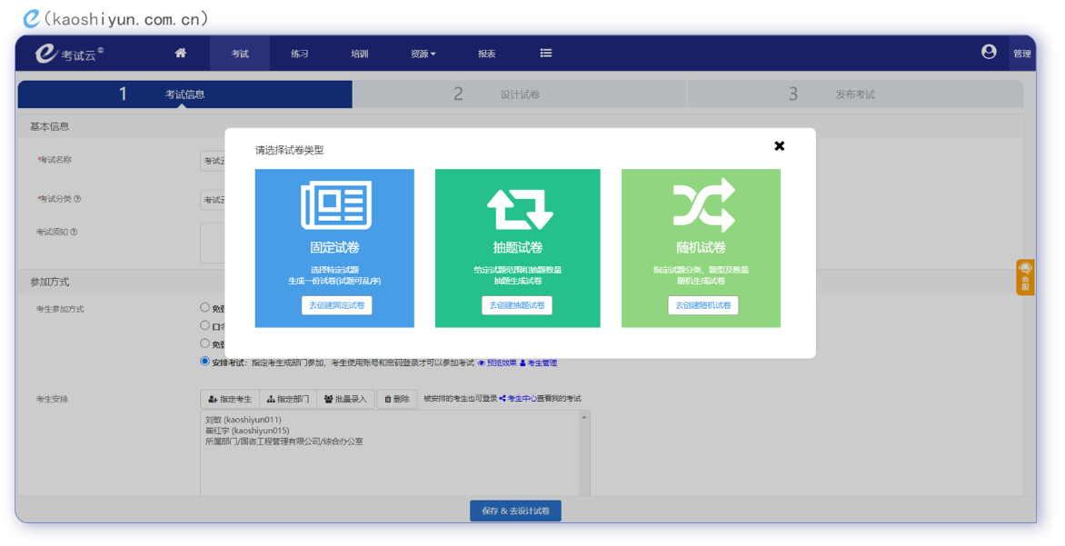Click the retweet icon for 抽题试卷
The image size is (1065, 546).
[x=519, y=208]
